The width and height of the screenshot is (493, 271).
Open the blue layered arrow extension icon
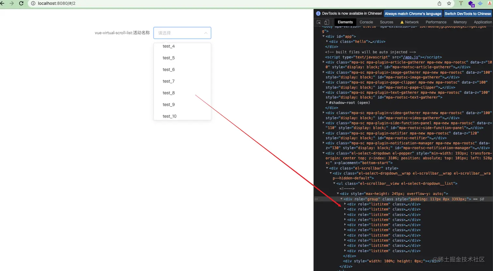pyautogui.click(x=480, y=3)
